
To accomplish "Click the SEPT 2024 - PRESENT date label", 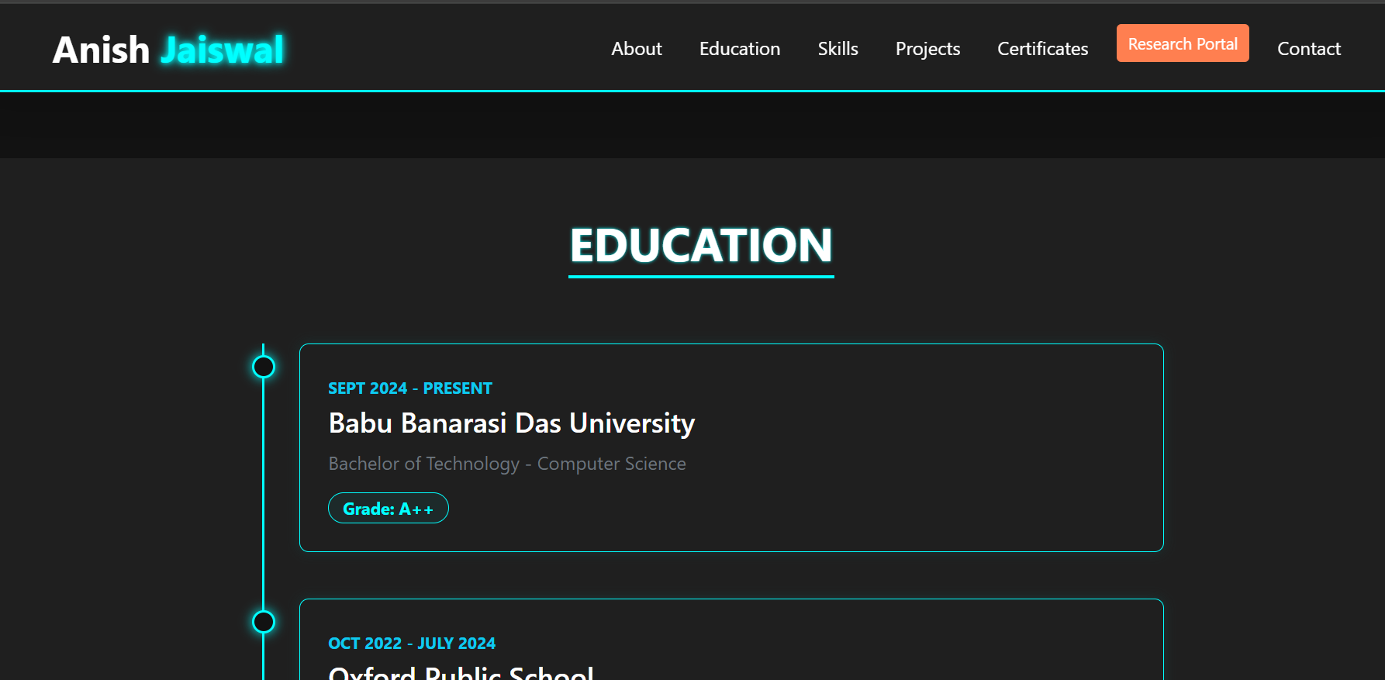I will (x=409, y=388).
